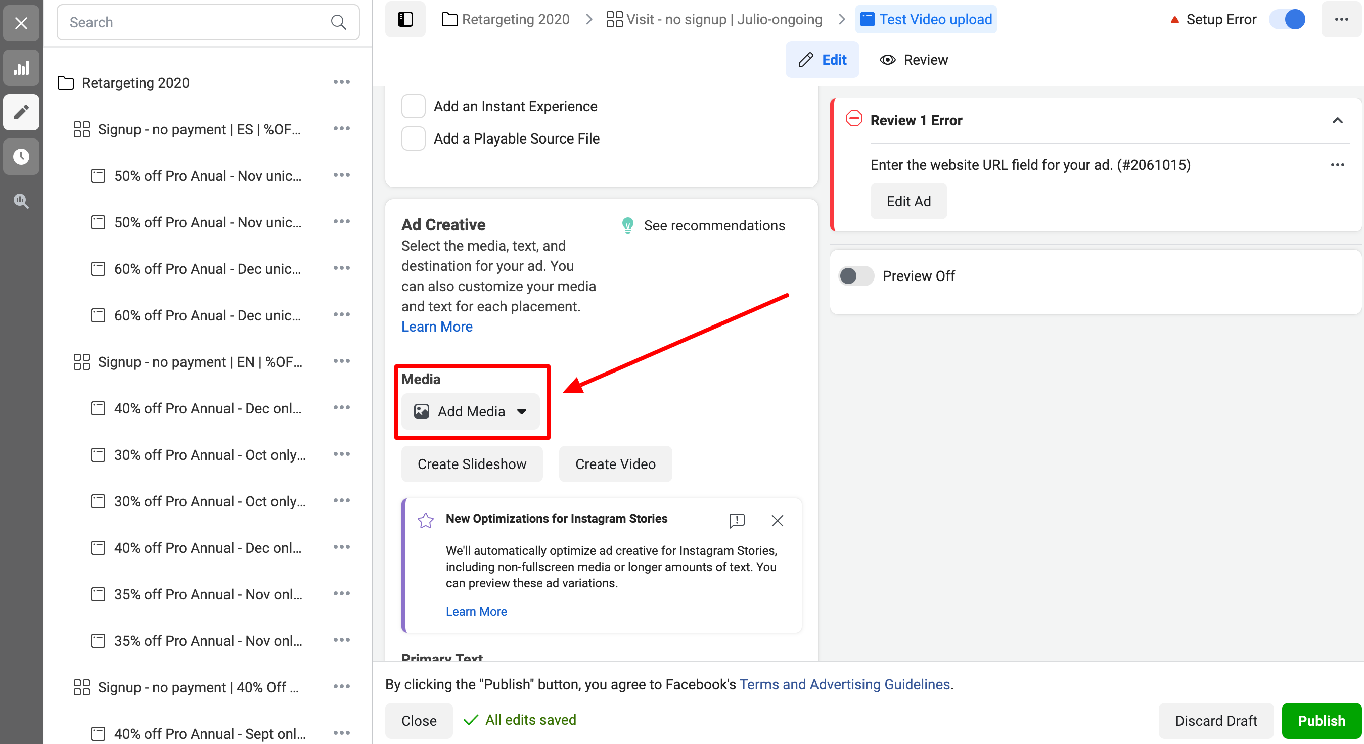This screenshot has width=1364, height=744.
Task: Select Signup - no payment | EN ad set
Action: [x=200, y=362]
